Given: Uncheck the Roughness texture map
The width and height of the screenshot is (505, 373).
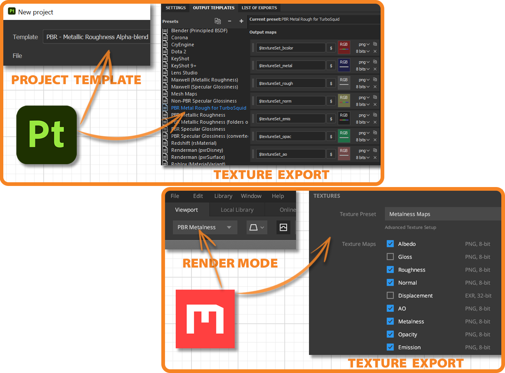Looking at the screenshot, I should (x=390, y=269).
